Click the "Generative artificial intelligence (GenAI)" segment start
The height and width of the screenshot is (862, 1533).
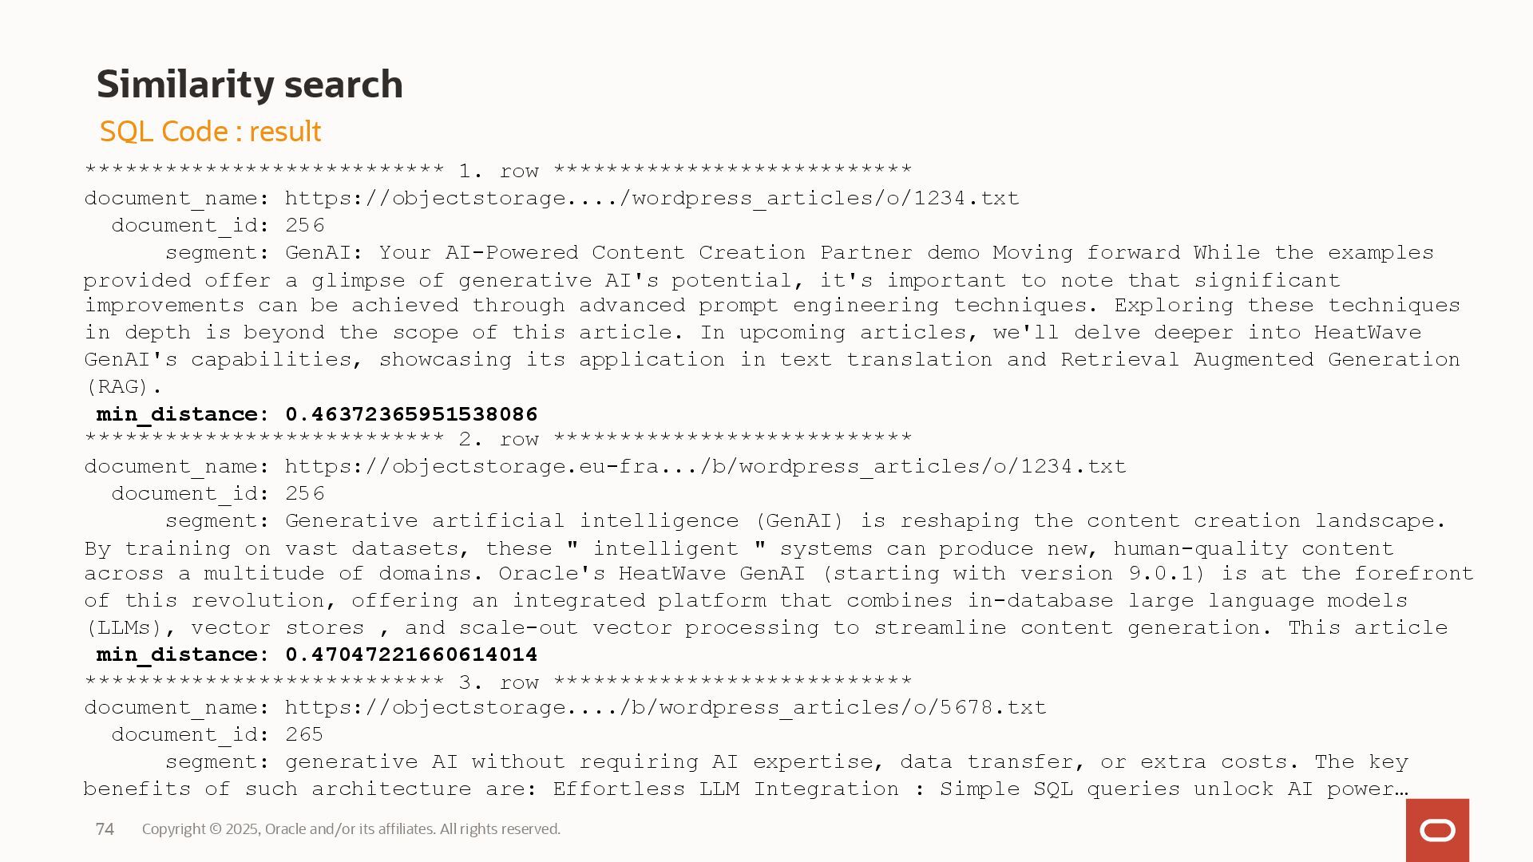click(x=564, y=521)
